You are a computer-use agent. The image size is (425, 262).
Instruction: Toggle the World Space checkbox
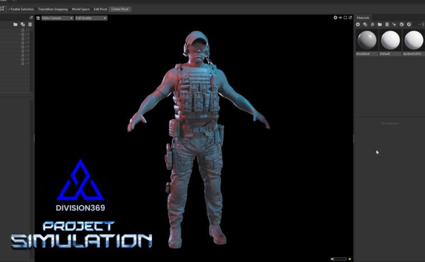[x=81, y=9]
